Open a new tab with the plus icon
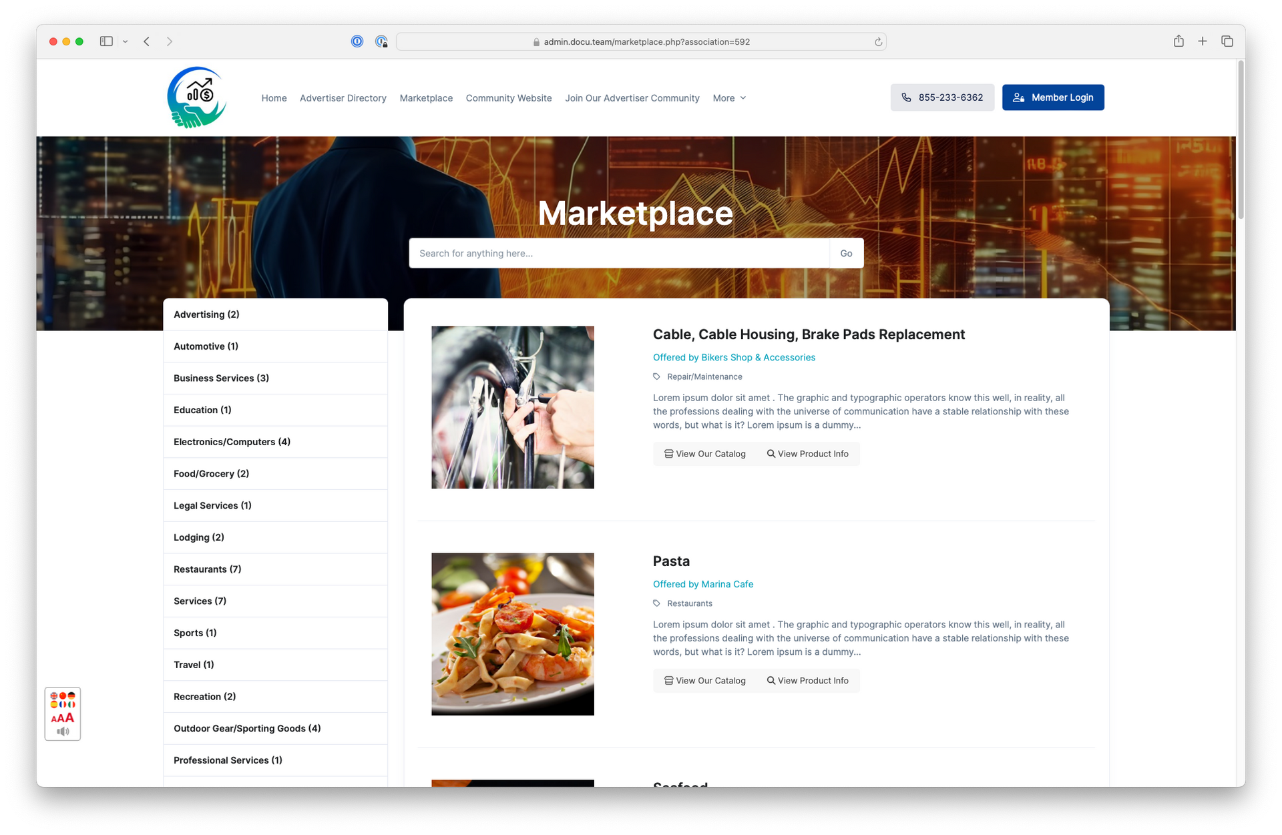 pyautogui.click(x=1203, y=41)
